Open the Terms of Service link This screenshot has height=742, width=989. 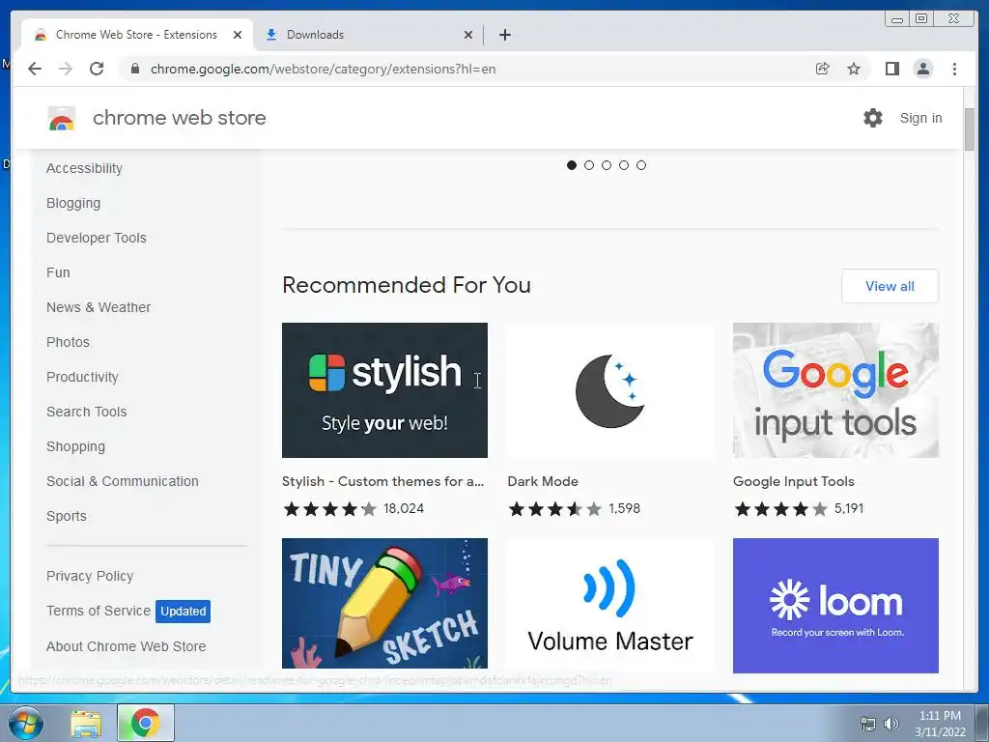(x=99, y=611)
